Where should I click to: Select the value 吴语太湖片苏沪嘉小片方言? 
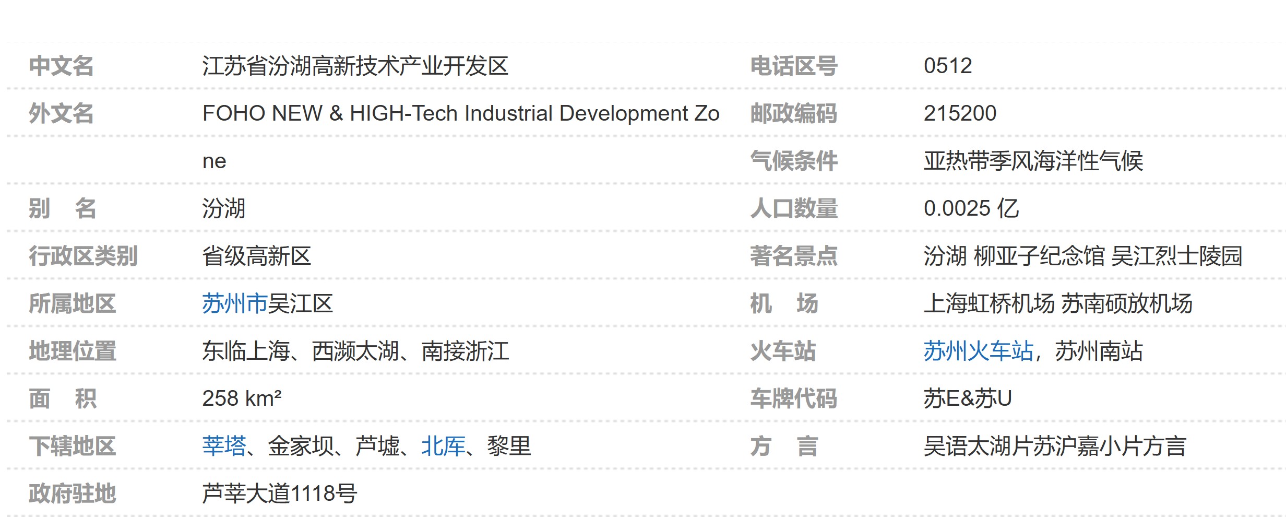point(1055,446)
